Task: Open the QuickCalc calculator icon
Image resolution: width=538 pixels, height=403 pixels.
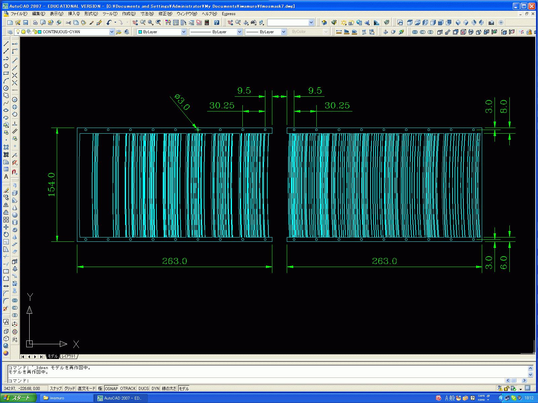Action: tap(207, 23)
